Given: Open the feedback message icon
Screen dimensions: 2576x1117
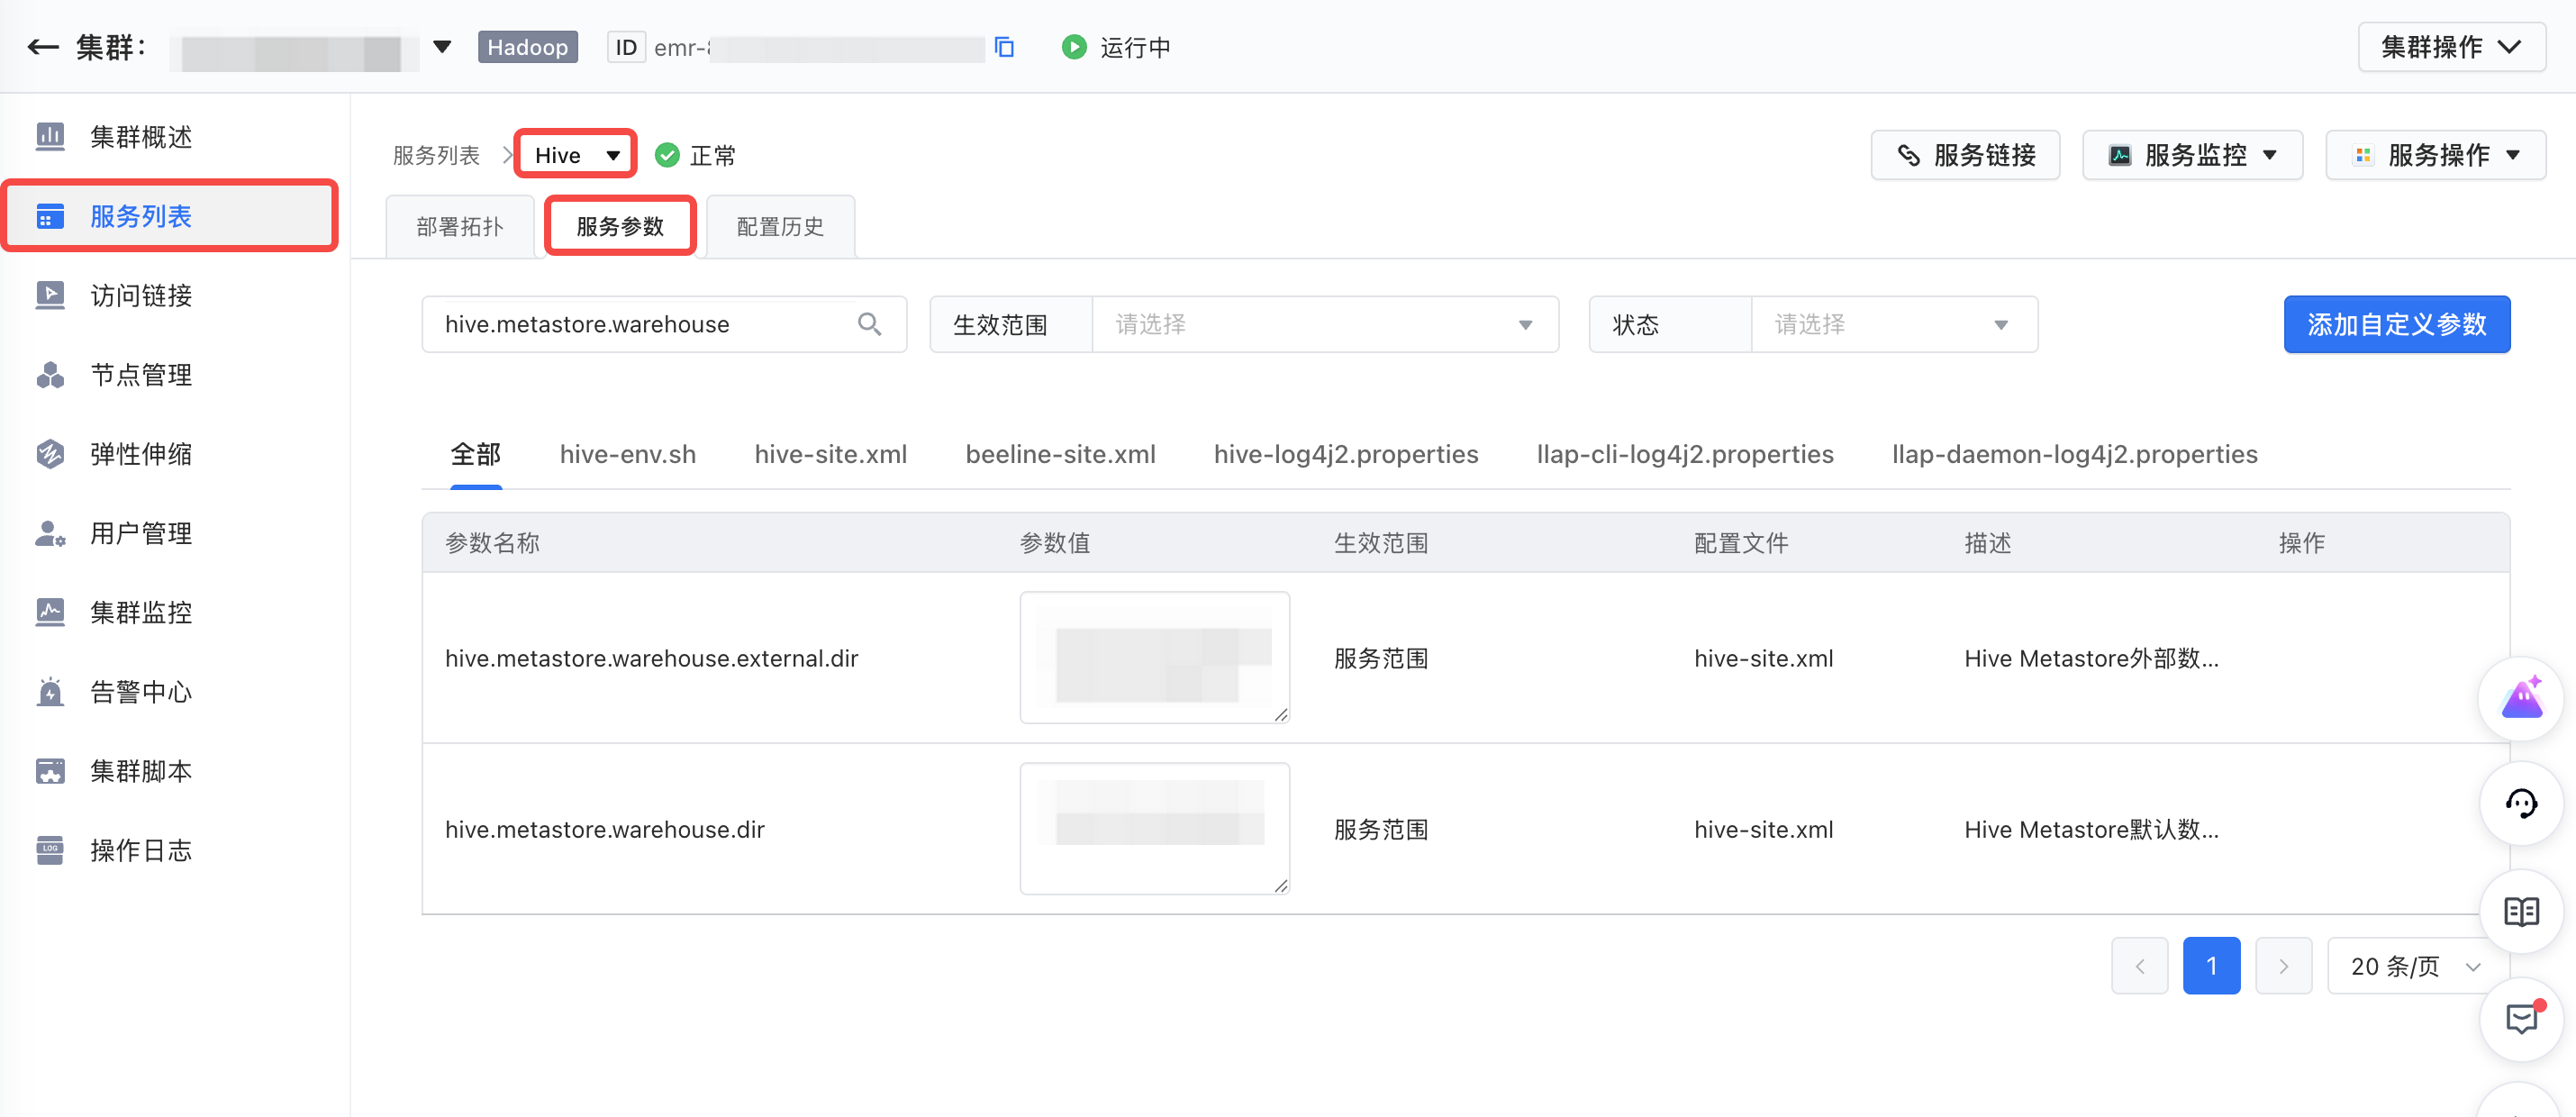Looking at the screenshot, I should (2521, 1019).
